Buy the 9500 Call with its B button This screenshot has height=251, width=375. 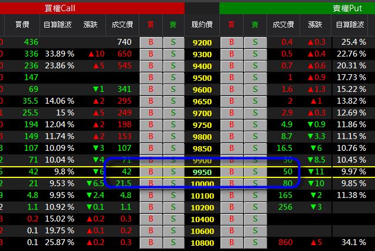pyautogui.click(x=151, y=78)
